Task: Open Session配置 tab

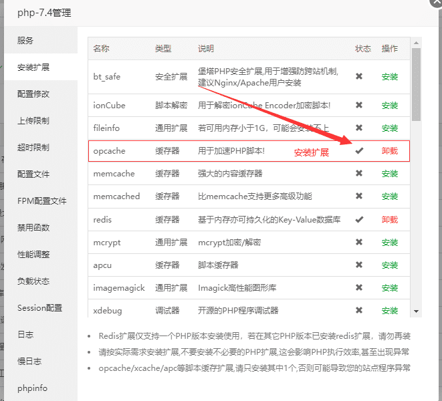Action: pyautogui.click(x=41, y=307)
